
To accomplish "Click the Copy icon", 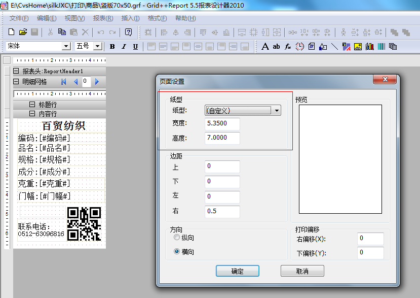I will click(62, 32).
